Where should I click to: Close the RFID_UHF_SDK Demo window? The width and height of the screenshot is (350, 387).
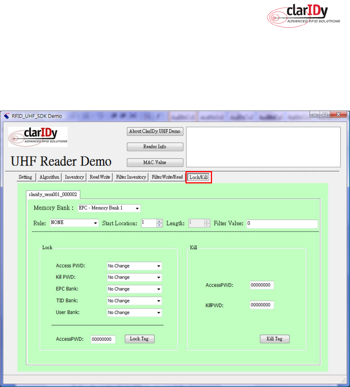click(338, 114)
